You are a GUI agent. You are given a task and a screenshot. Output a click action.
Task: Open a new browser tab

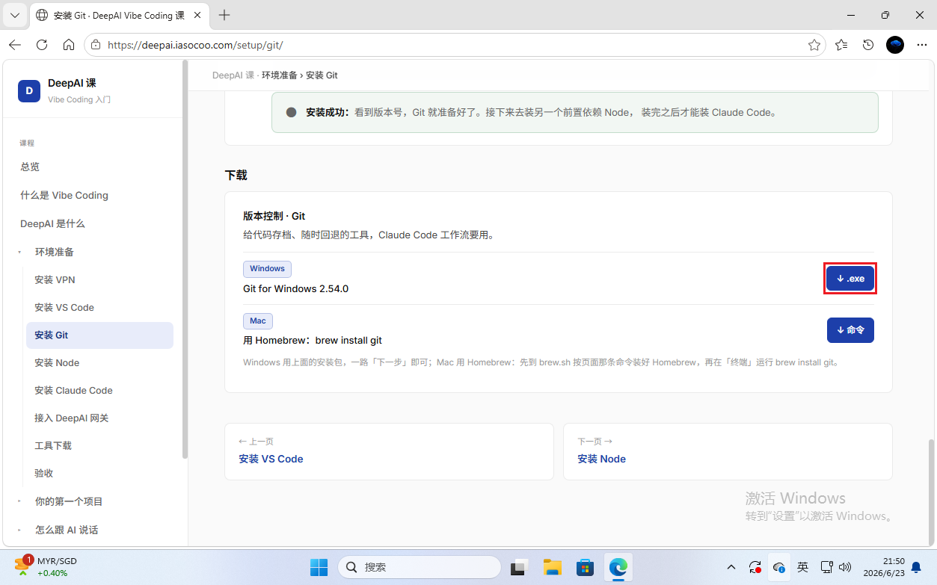(224, 15)
